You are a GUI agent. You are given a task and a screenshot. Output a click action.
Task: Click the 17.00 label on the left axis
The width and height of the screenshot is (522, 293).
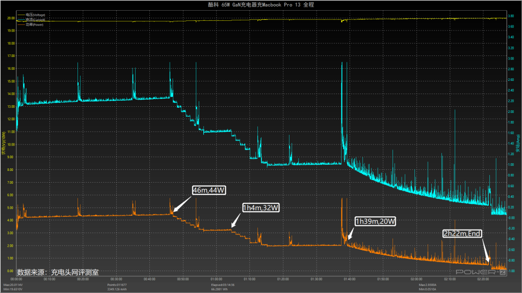coord(11,56)
